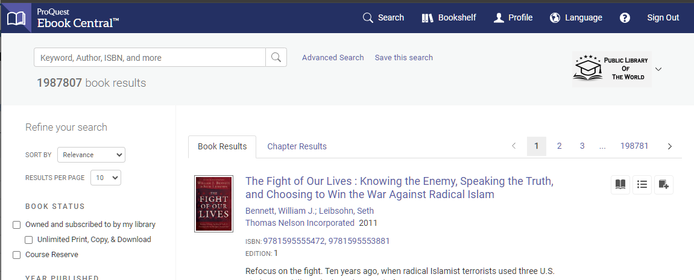Check the Course Reserve checkbox

16,255
